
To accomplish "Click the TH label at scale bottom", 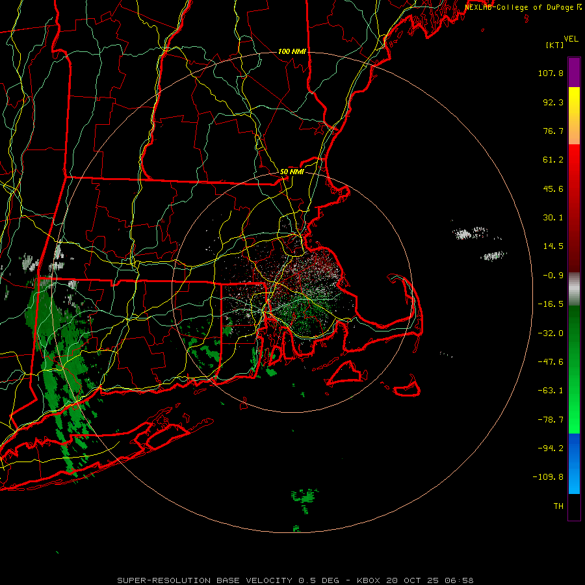I will tap(558, 506).
